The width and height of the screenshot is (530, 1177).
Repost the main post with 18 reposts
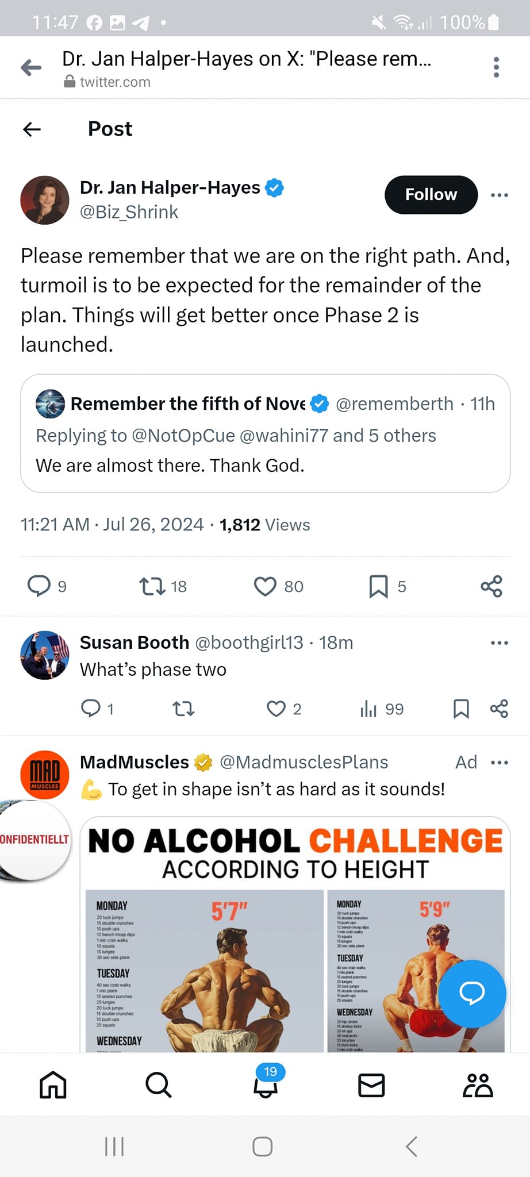152,586
